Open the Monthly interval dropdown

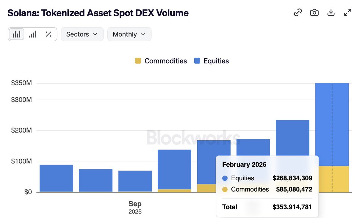[129, 34]
